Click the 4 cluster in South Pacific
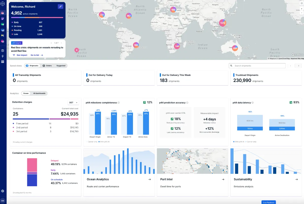Screen dimensions: 304x204 [x=77, y=50]
